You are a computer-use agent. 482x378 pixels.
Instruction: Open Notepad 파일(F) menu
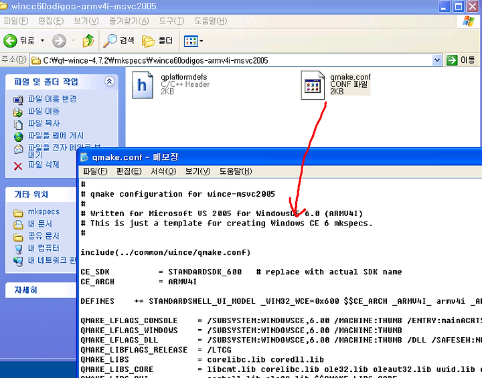click(x=95, y=171)
